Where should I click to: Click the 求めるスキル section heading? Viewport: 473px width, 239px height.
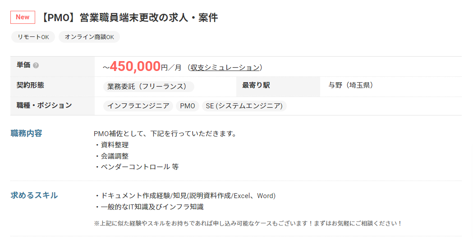[x=34, y=195]
